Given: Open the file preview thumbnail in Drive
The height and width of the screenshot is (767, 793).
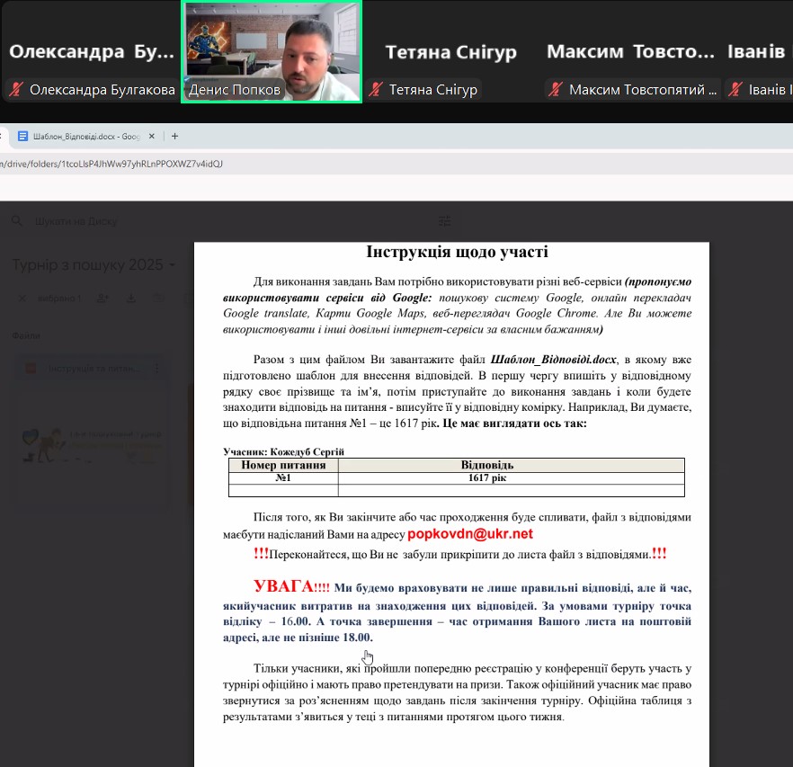Looking at the screenshot, I should (x=92, y=445).
